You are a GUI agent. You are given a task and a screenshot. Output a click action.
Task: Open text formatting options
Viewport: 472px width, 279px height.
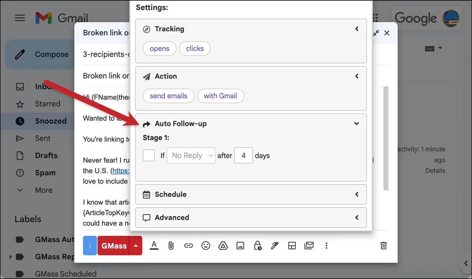coord(154,246)
